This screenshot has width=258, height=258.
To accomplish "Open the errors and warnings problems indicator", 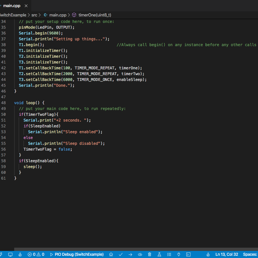I will pyautogui.click(x=36, y=255).
